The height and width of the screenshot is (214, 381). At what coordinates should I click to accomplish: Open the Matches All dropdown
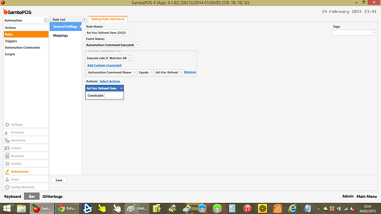pos(130,58)
